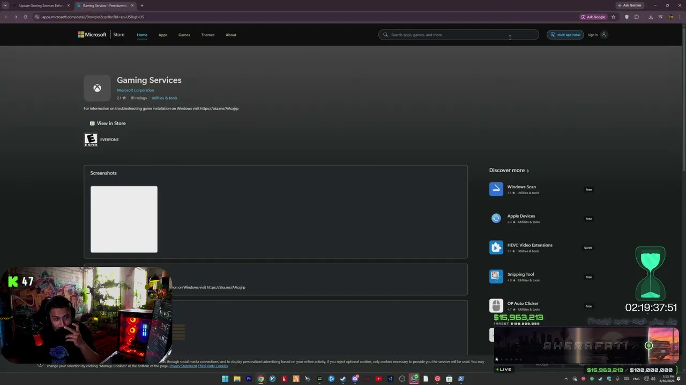This screenshot has height=385, width=686.
Task: Show hidden system tray icons
Action: pyautogui.click(x=566, y=379)
